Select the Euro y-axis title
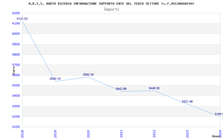223x139 pixels. (x=14, y=71)
